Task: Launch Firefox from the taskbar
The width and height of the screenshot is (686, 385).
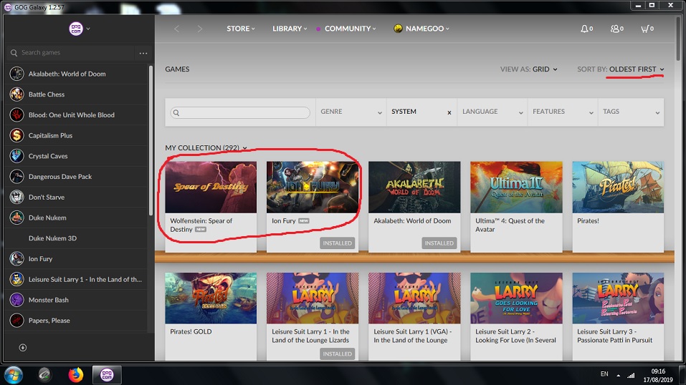Action: (x=75, y=374)
